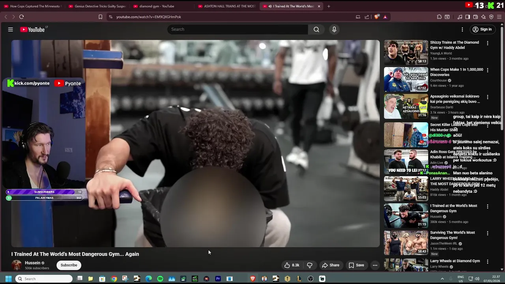Image resolution: width=505 pixels, height=284 pixels.
Task: Open Microsoft Edge from the taskbar
Action: 148,279
